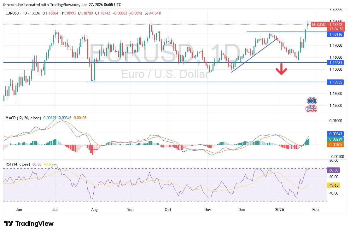Expand the EURUSD symbol menu
The image size is (350, 233).
click(13, 14)
